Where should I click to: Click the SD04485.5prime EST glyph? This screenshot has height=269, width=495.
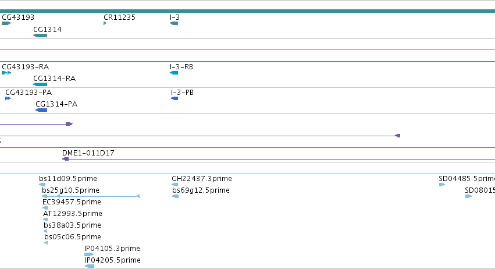click(x=442, y=185)
